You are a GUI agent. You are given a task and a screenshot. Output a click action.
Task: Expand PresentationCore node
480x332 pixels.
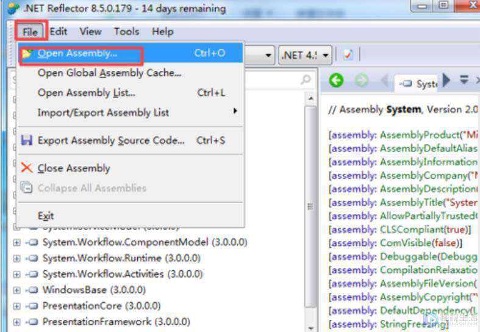point(17,306)
